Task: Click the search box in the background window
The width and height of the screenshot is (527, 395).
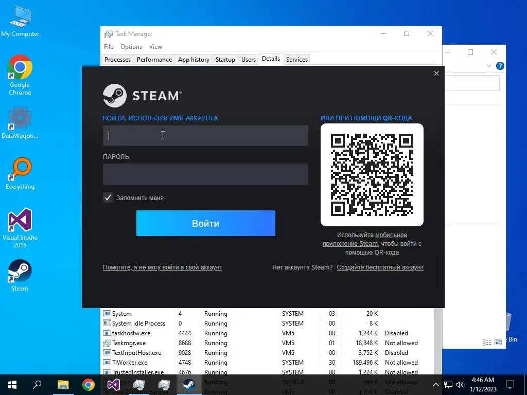Action: 472,83
